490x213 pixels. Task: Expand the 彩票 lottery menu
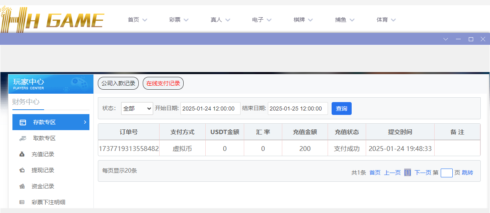[179, 20]
